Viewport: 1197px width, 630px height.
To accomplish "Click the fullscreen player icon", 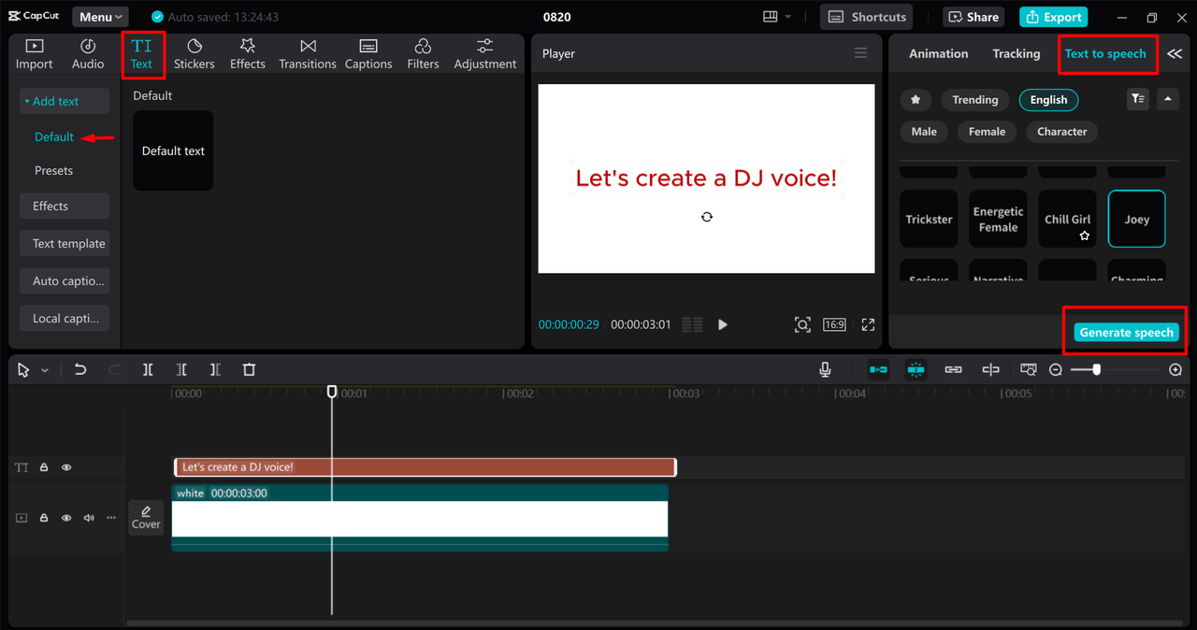I will coord(868,324).
